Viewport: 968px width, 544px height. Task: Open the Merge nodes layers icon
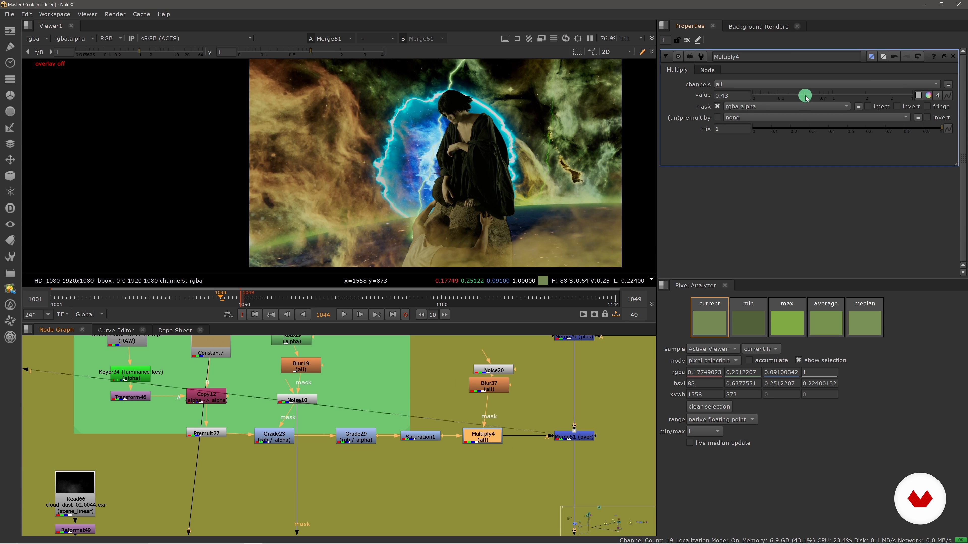click(10, 144)
